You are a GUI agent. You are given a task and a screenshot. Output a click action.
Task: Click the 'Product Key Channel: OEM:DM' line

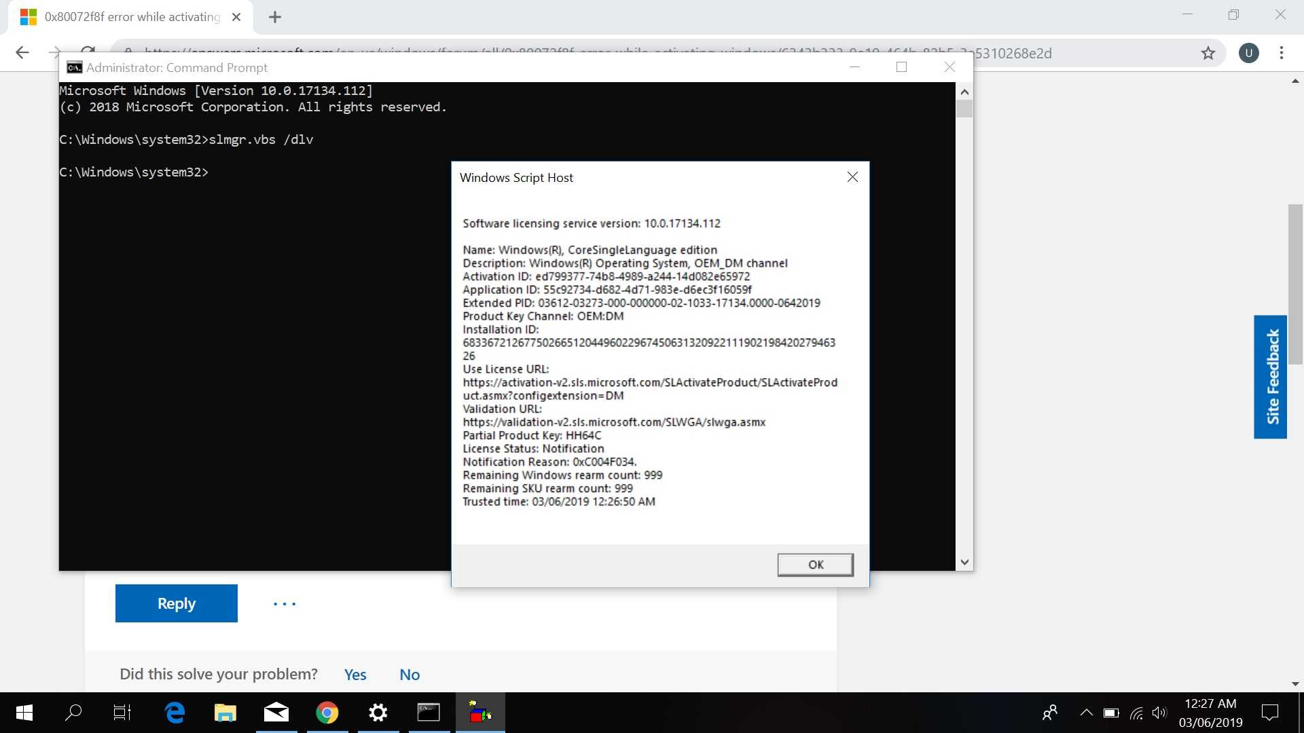tap(543, 316)
